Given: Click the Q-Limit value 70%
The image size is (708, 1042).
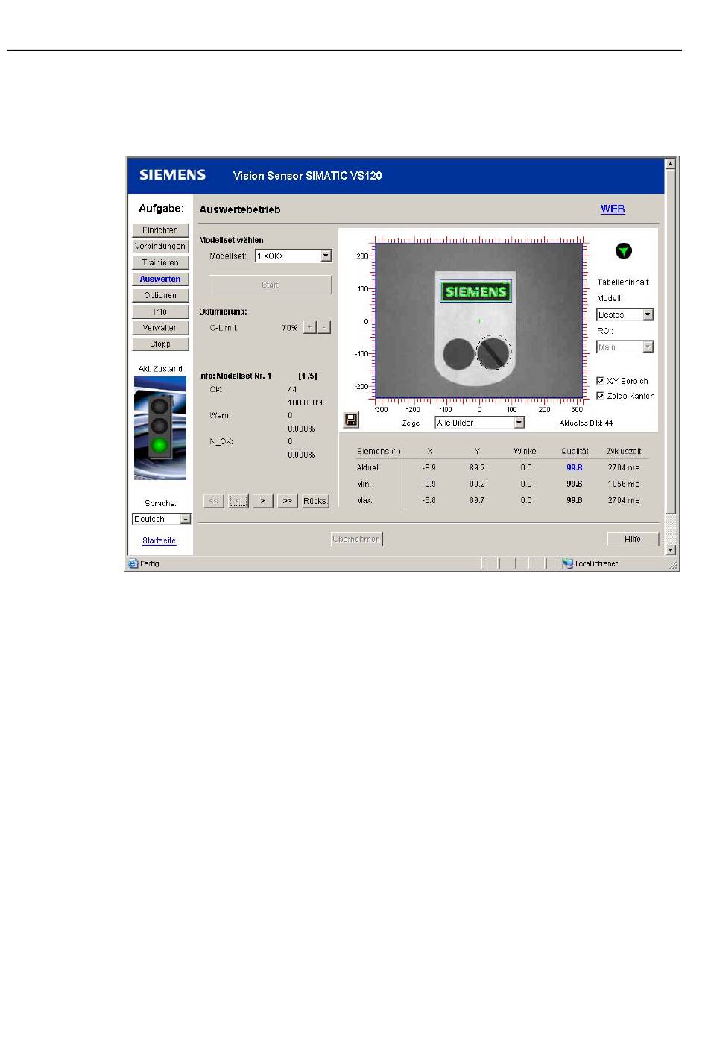Looking at the screenshot, I should click(289, 328).
